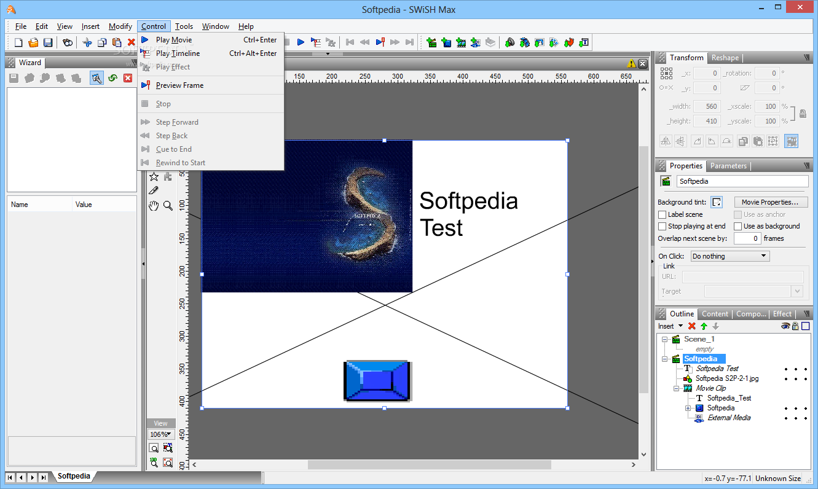Click the Insert Movie Clip filmstrip toolbar icon
Viewport: 818px width, 489px height.
point(461,42)
